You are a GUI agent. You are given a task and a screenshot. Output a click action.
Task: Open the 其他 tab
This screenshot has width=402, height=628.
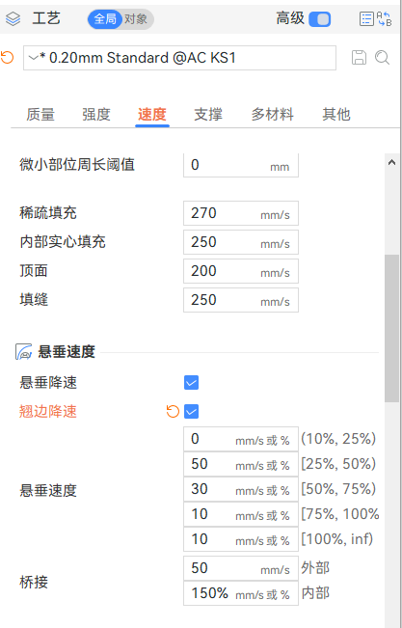tap(336, 115)
